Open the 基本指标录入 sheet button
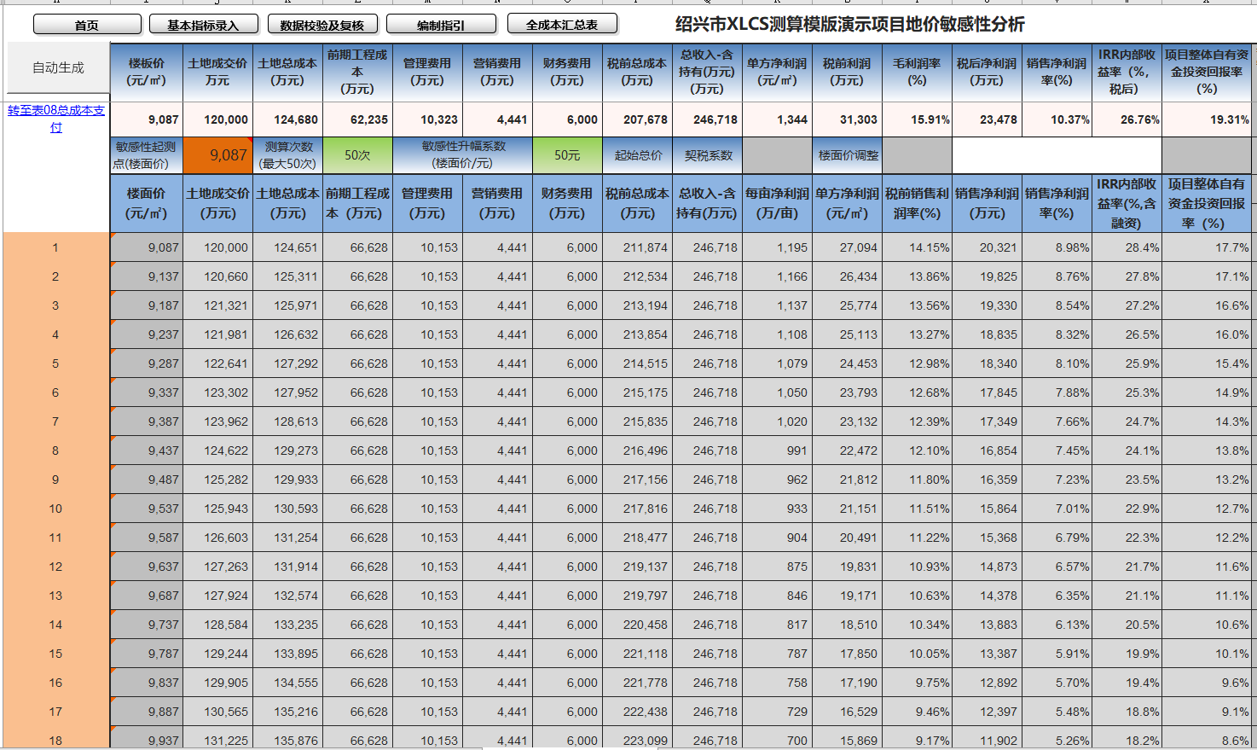1257x750 pixels. pos(203,25)
